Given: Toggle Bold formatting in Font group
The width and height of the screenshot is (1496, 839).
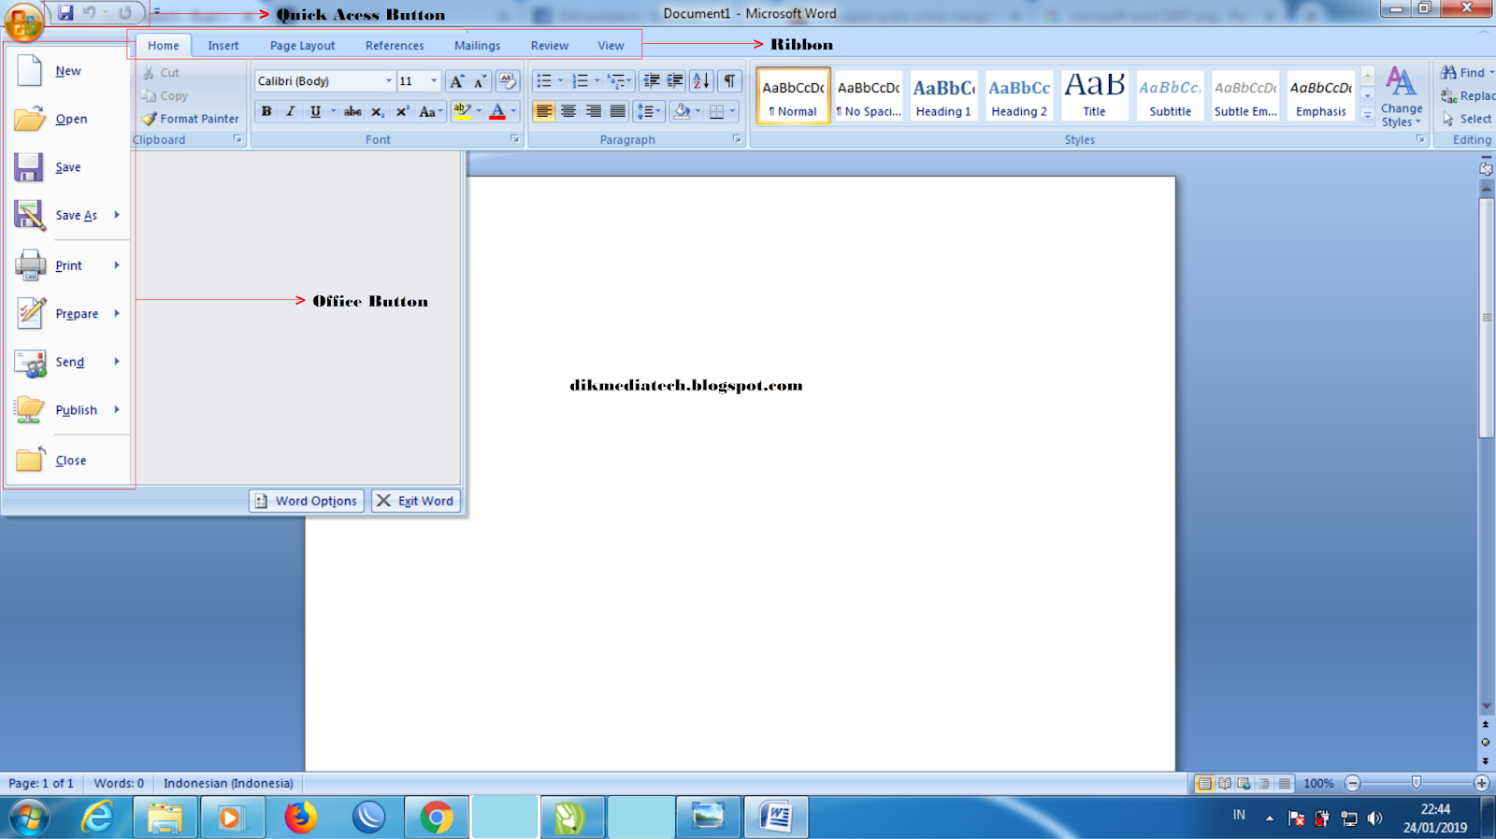Looking at the screenshot, I should pyautogui.click(x=266, y=111).
